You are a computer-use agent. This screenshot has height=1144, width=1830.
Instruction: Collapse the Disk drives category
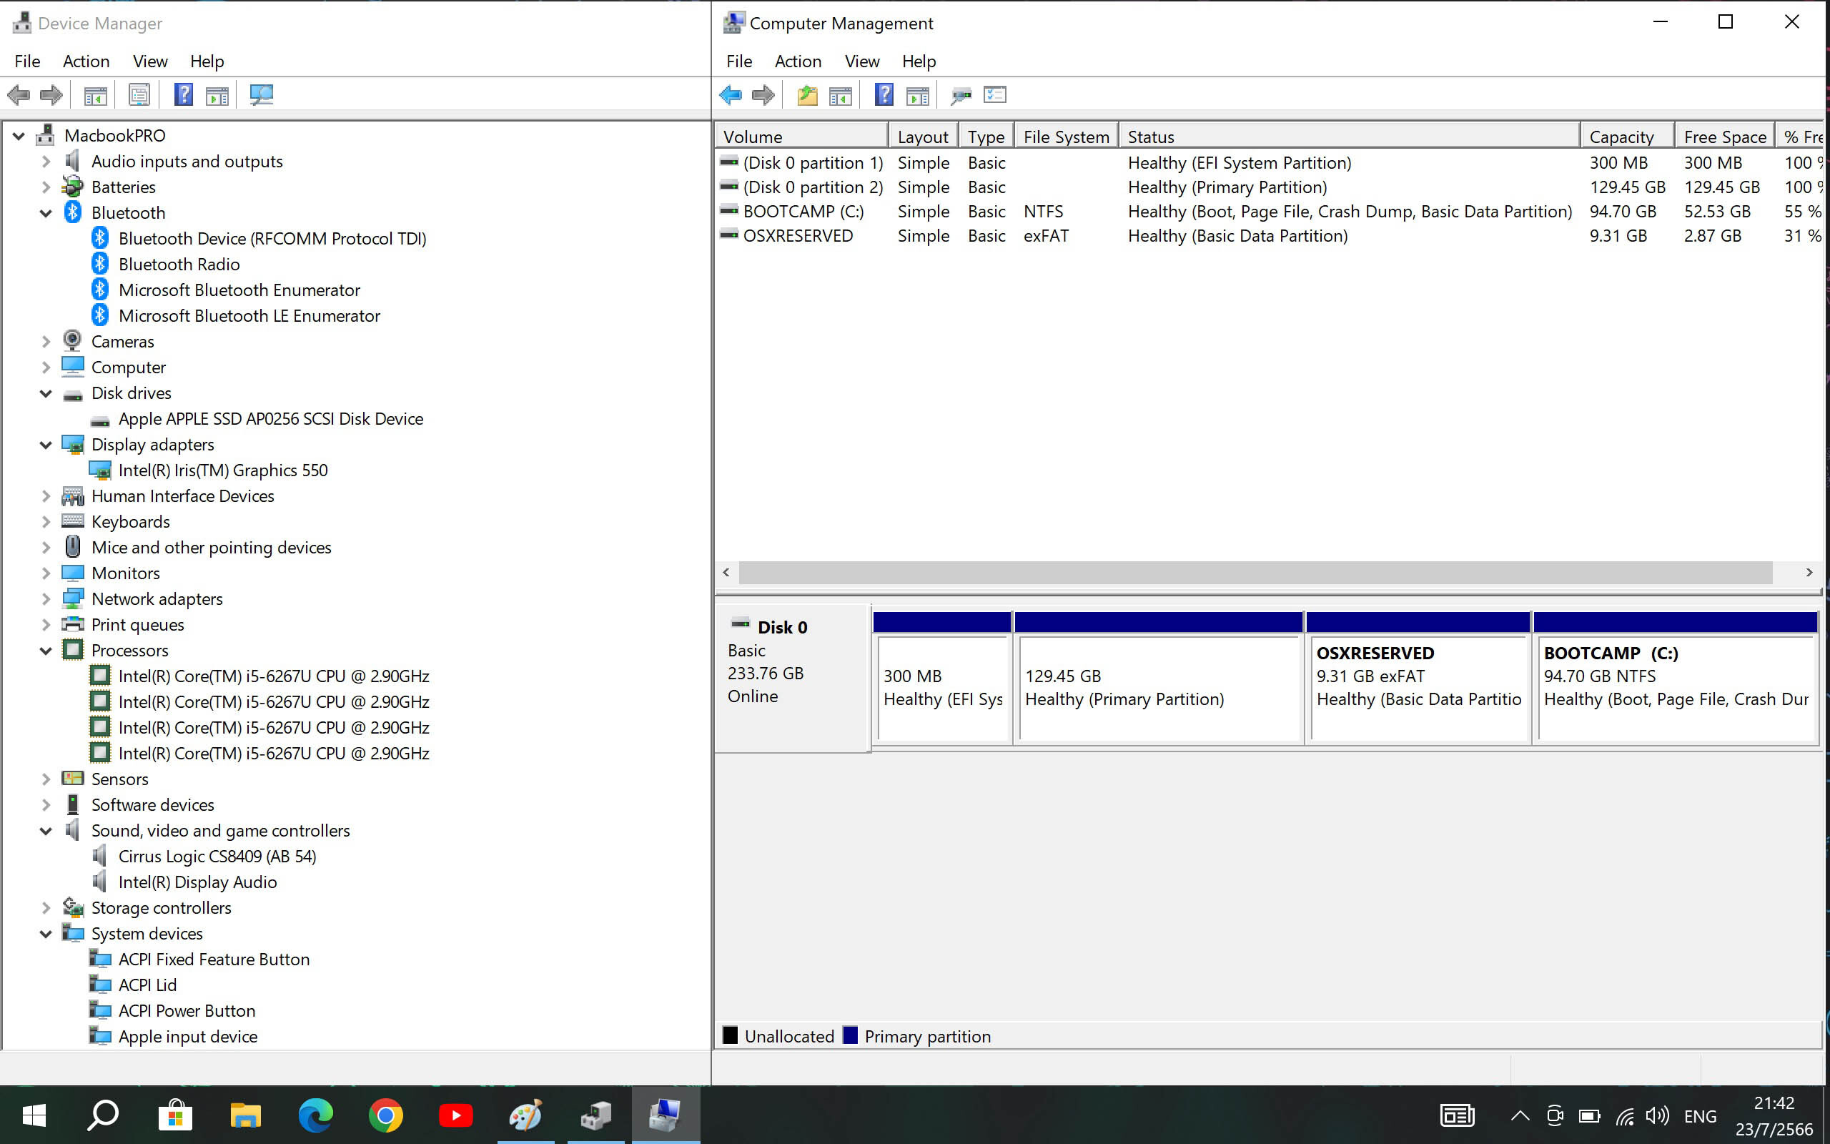pyautogui.click(x=45, y=393)
